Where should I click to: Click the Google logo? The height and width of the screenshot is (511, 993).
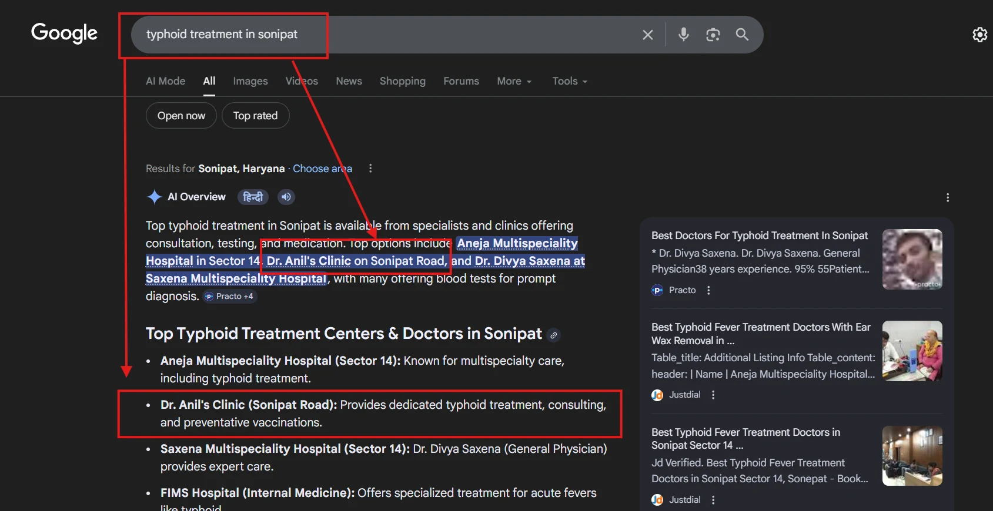coord(64,33)
